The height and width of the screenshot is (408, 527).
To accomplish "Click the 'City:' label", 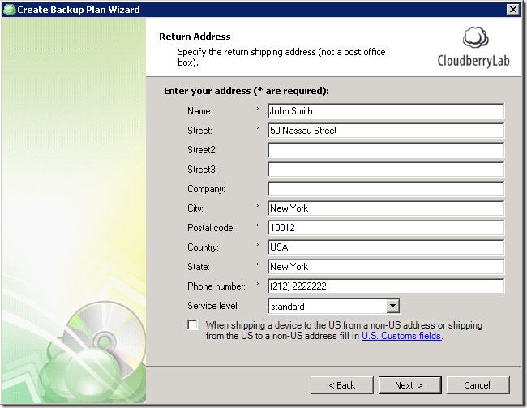I will click(195, 208).
